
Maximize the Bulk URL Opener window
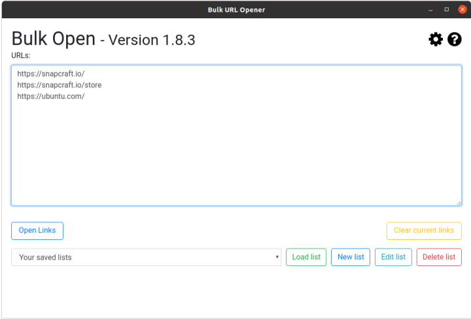(x=447, y=10)
